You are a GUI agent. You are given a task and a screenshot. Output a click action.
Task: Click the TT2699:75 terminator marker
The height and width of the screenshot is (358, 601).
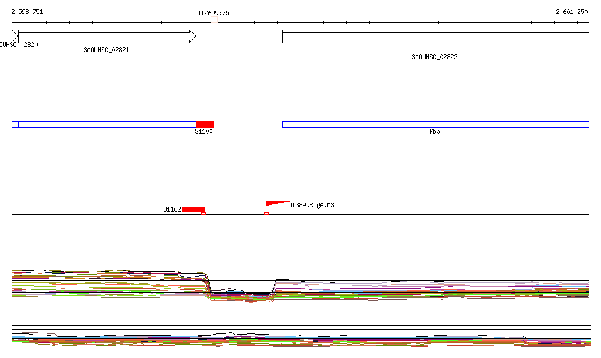(214, 20)
